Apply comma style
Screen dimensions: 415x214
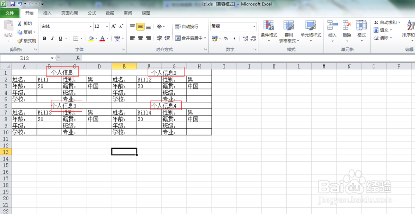(x=234, y=38)
